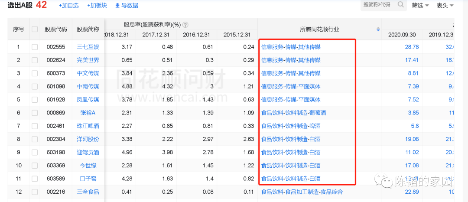This screenshot has width=468, height=202.
Task: Click value 4.96 in 迎驾贡酒 row
Action: (x=127, y=152)
